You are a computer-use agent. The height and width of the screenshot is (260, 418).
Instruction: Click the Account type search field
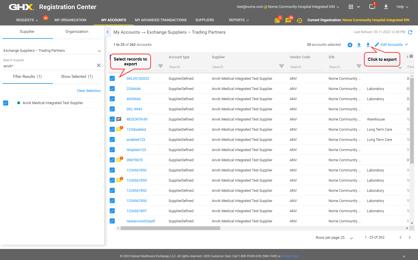(x=187, y=67)
